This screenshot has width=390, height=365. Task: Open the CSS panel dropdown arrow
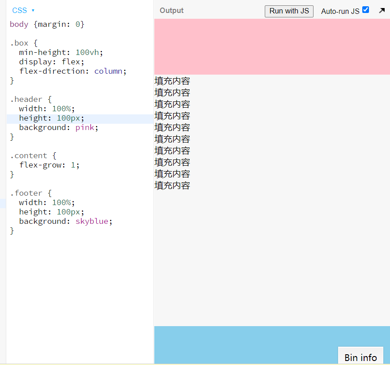[33, 10]
